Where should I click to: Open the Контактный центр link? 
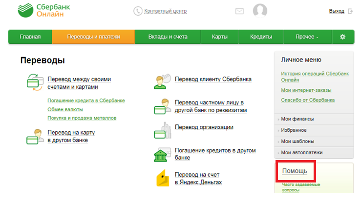click(165, 11)
